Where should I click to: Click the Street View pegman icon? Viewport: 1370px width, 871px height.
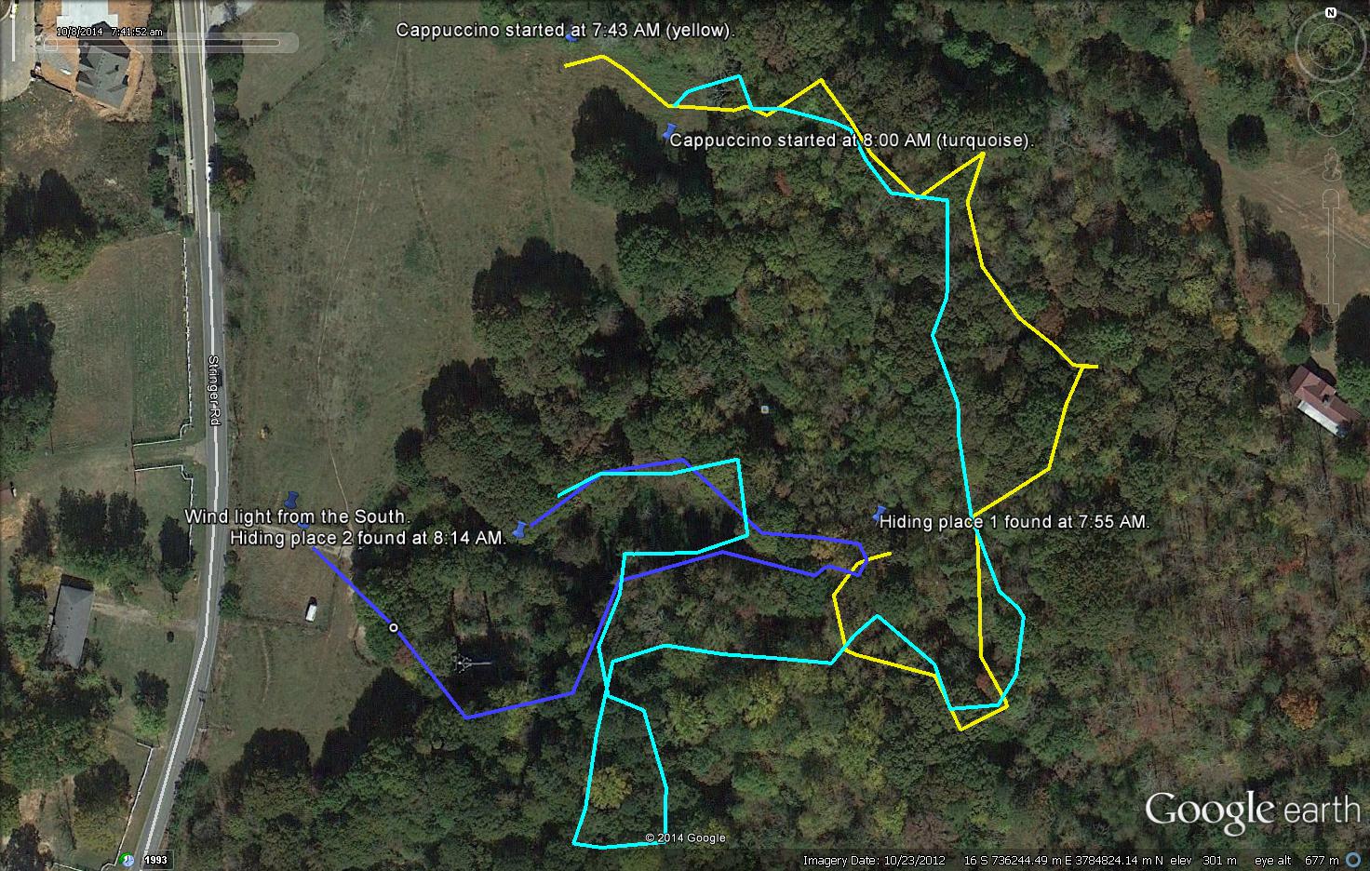coord(1330,164)
